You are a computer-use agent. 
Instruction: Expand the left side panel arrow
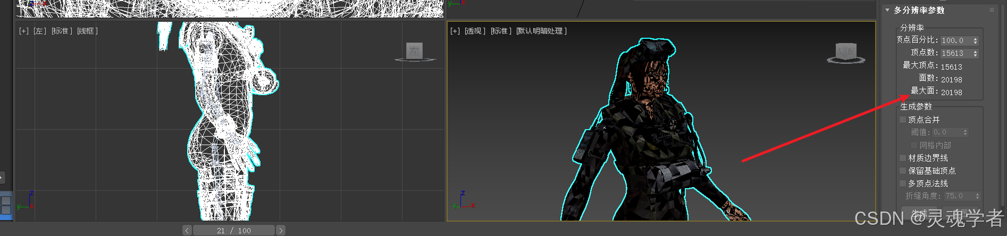pyautogui.click(x=2, y=177)
